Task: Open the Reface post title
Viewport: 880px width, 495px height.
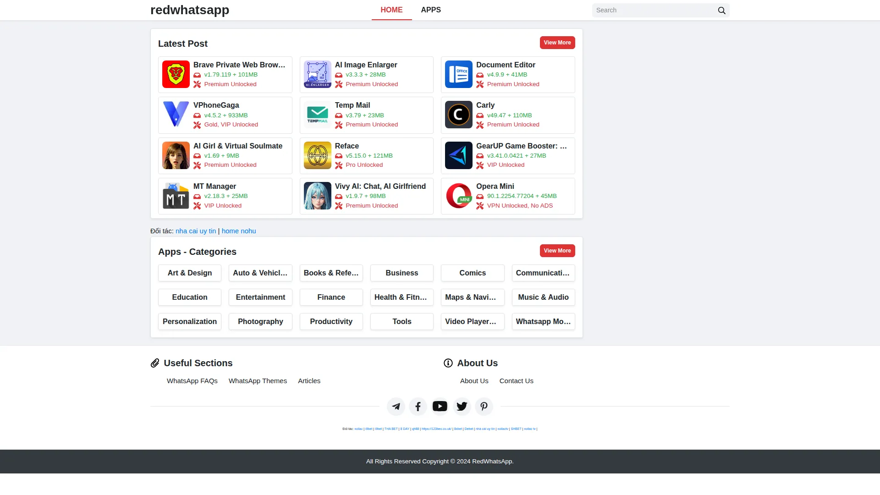Action: 346,146
